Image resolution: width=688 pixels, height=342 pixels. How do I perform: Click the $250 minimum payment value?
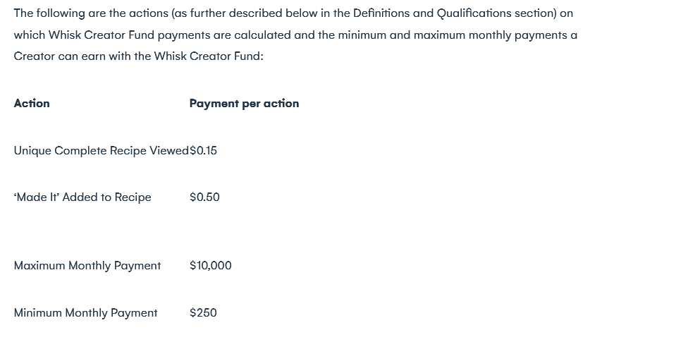coord(203,313)
